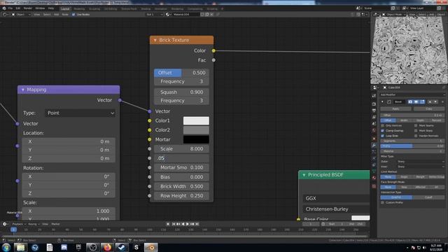Toggle the Use Nodes checkbox
This screenshot has width=448, height=252.
coord(73,14)
